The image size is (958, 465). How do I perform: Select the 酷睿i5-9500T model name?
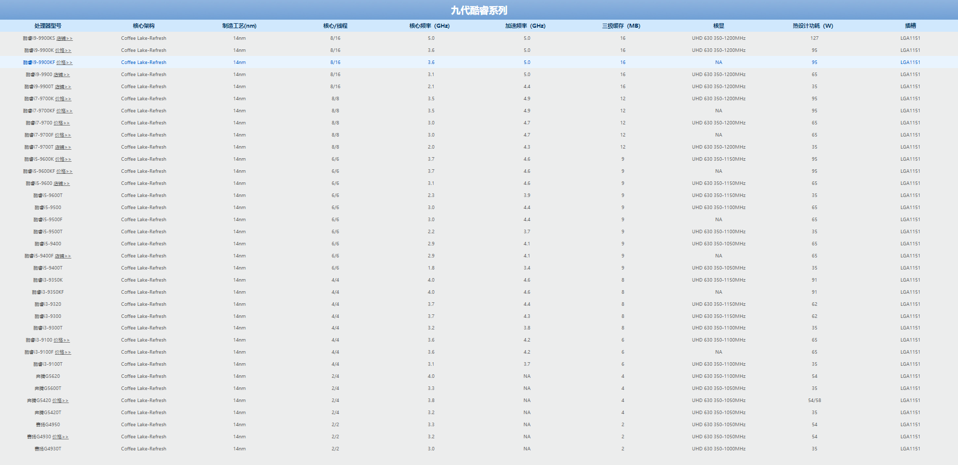point(48,232)
